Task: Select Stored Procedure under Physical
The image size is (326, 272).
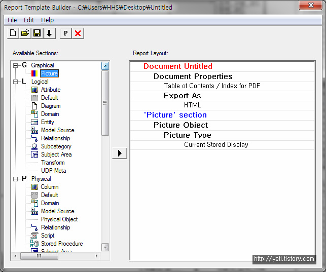Action: pos(61,244)
